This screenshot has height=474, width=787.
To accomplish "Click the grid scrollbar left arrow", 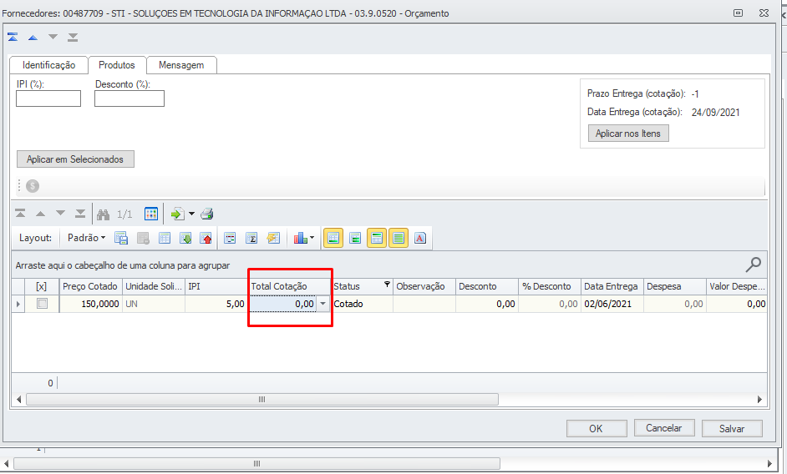I will point(18,399).
